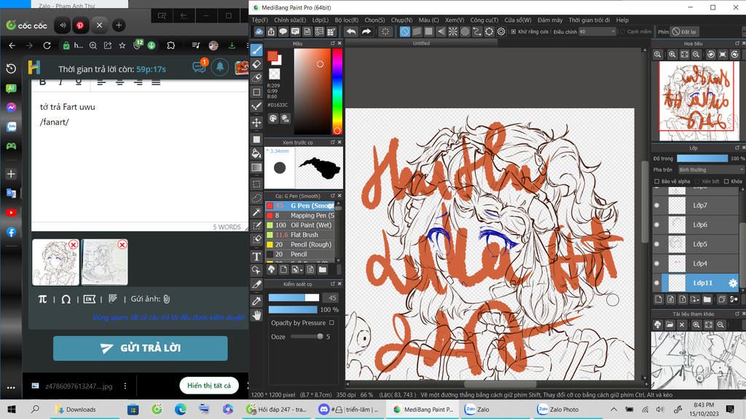Remove second attached image thumbnail
The image size is (746, 419).
coord(122,244)
